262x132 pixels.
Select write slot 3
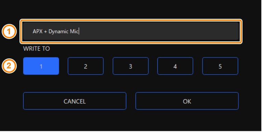click(x=131, y=66)
